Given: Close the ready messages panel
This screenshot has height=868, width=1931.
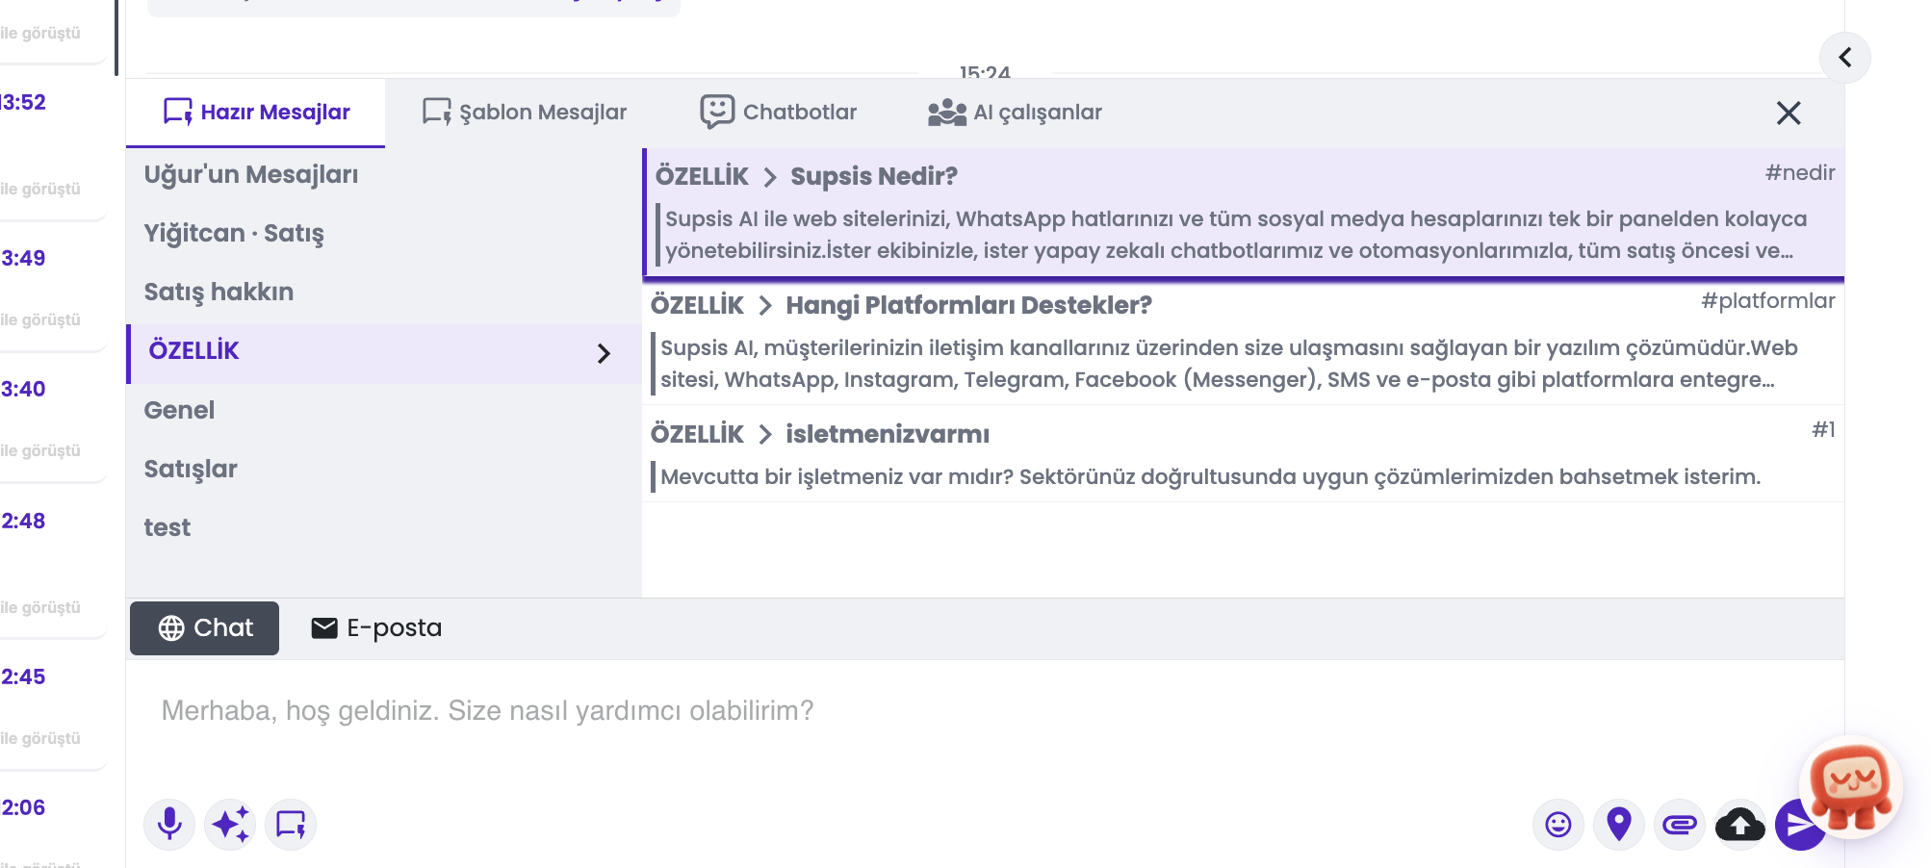Looking at the screenshot, I should (x=1789, y=114).
